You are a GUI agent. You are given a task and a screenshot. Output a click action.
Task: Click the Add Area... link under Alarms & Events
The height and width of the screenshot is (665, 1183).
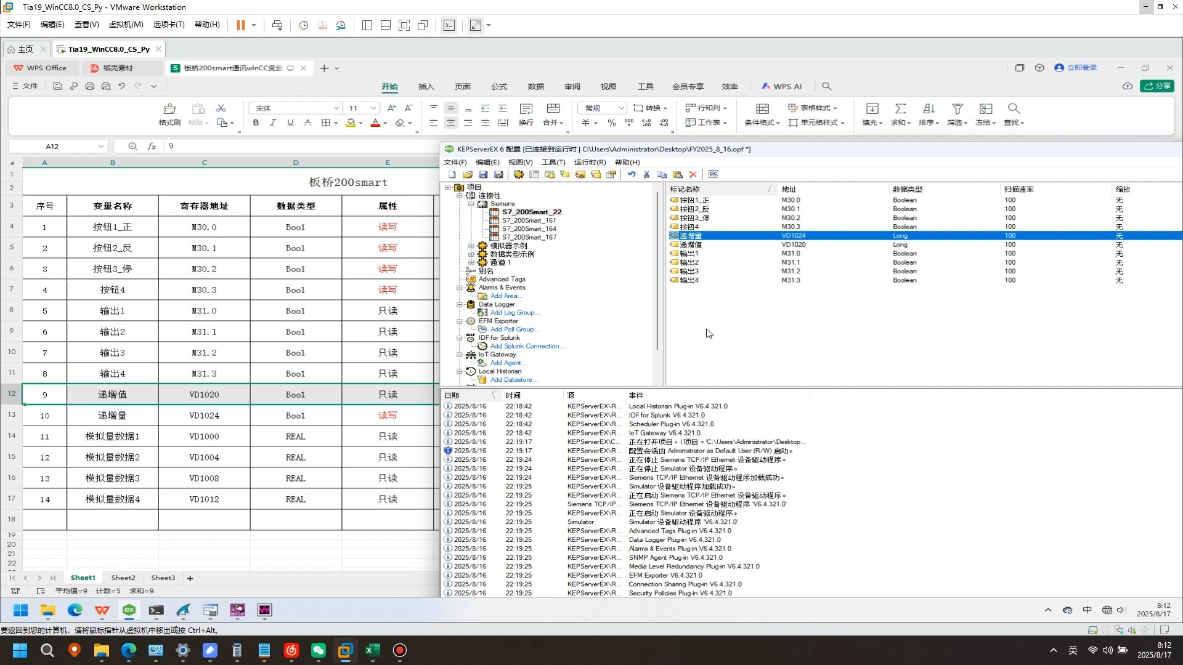(506, 296)
